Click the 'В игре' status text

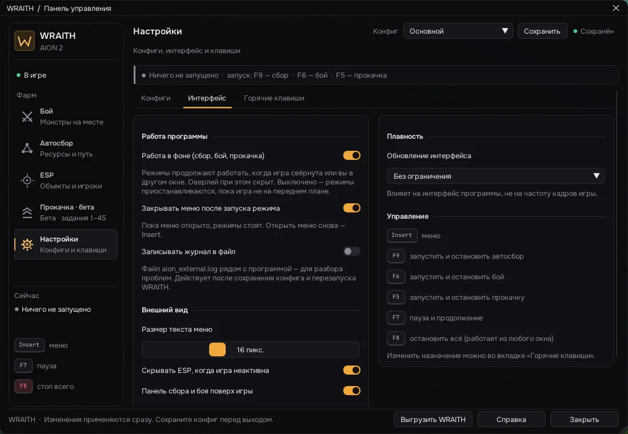(35, 75)
